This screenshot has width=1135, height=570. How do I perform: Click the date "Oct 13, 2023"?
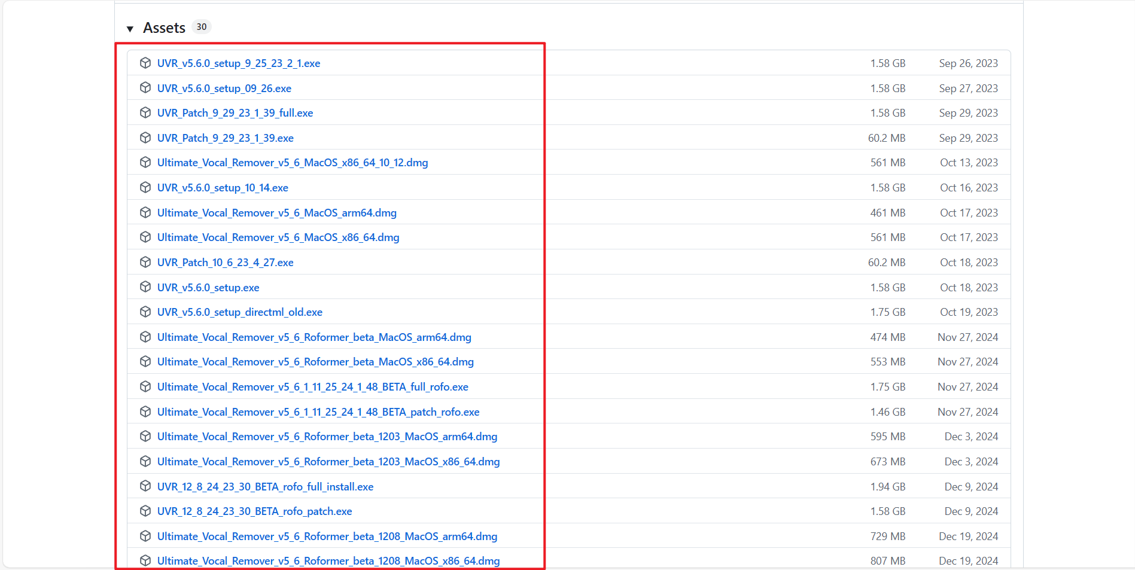coord(969,163)
